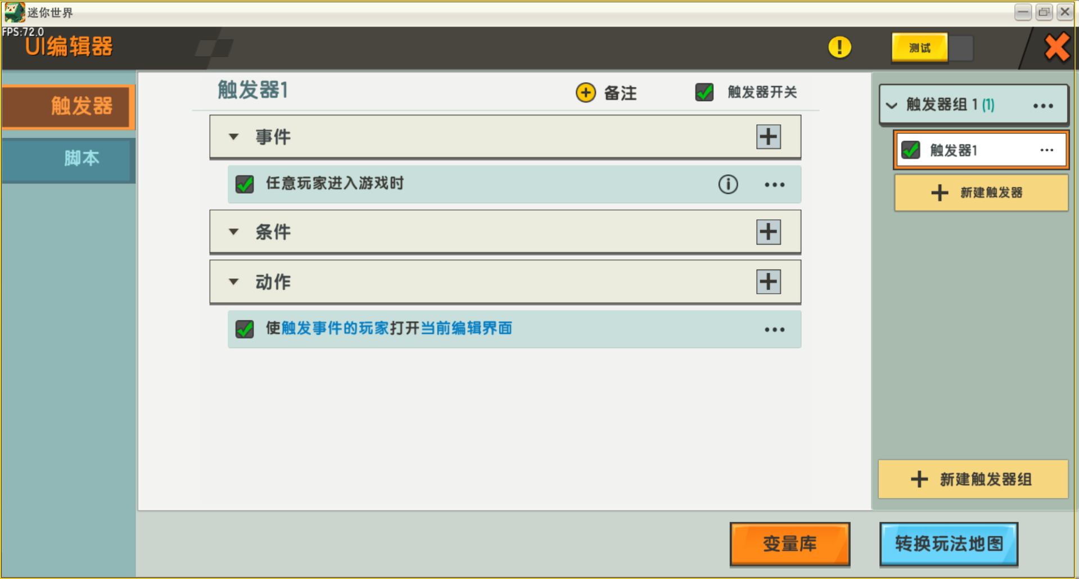Screen dimensions: 1079x579
Task: Add a new event with plus icon
Action: coord(768,137)
